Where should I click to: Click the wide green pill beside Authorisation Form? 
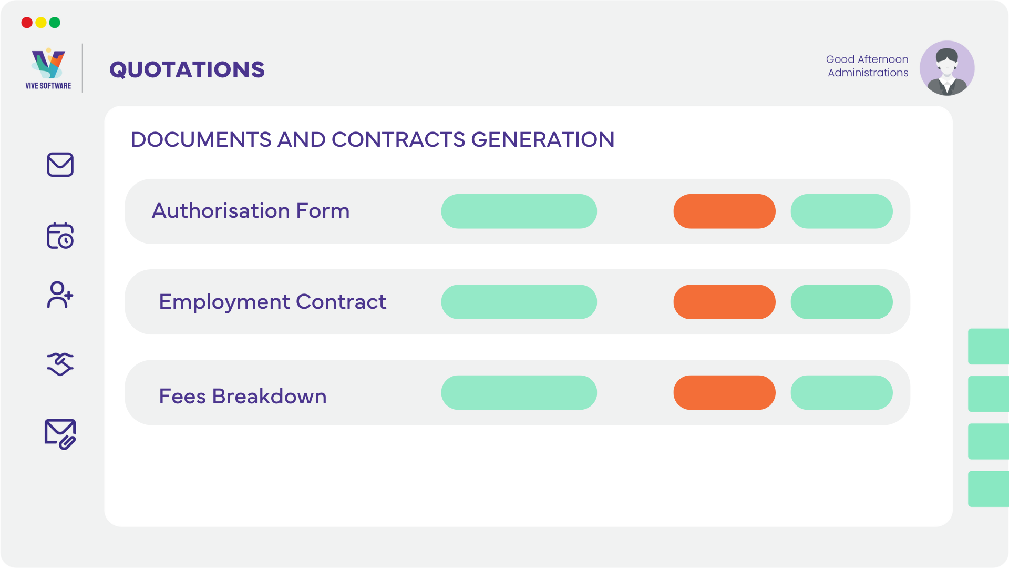click(519, 211)
